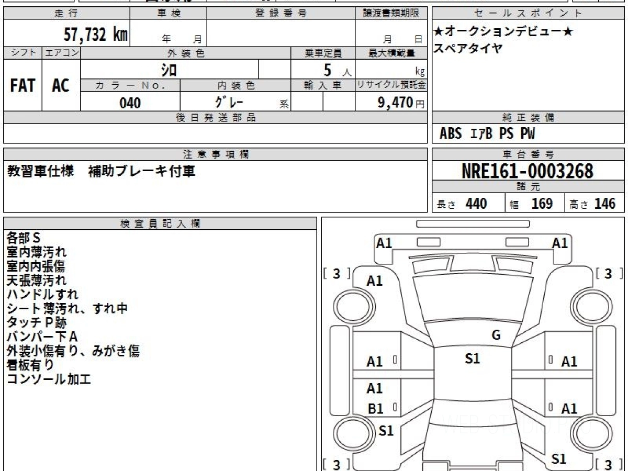This screenshot has height=471, width=628.
Task: Select the inspector note コンソール加工
Action: point(49,379)
